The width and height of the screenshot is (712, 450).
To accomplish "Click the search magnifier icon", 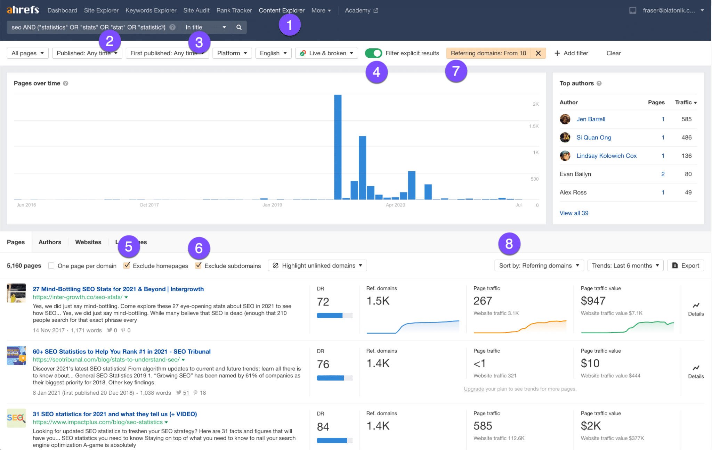I will click(239, 27).
